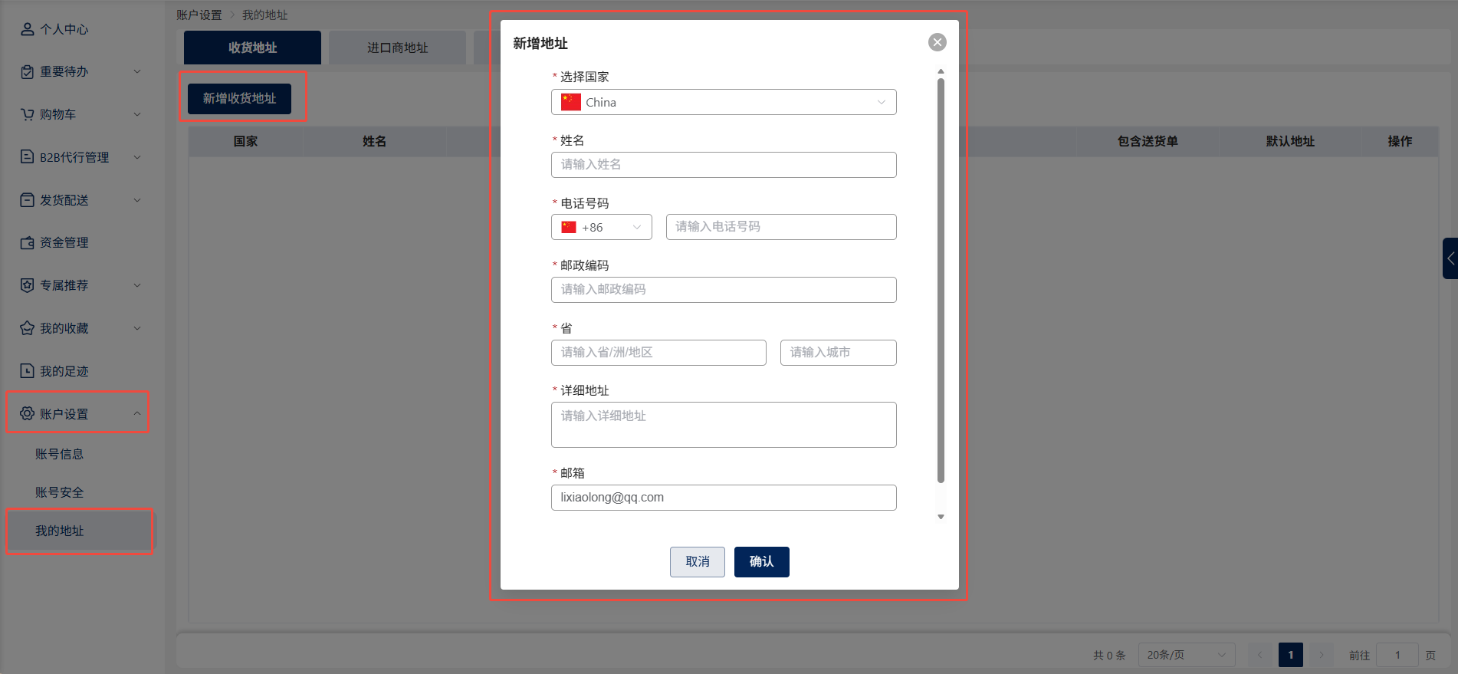Click the 我的收藏 star icon
Image resolution: width=1458 pixels, height=674 pixels.
pos(28,328)
